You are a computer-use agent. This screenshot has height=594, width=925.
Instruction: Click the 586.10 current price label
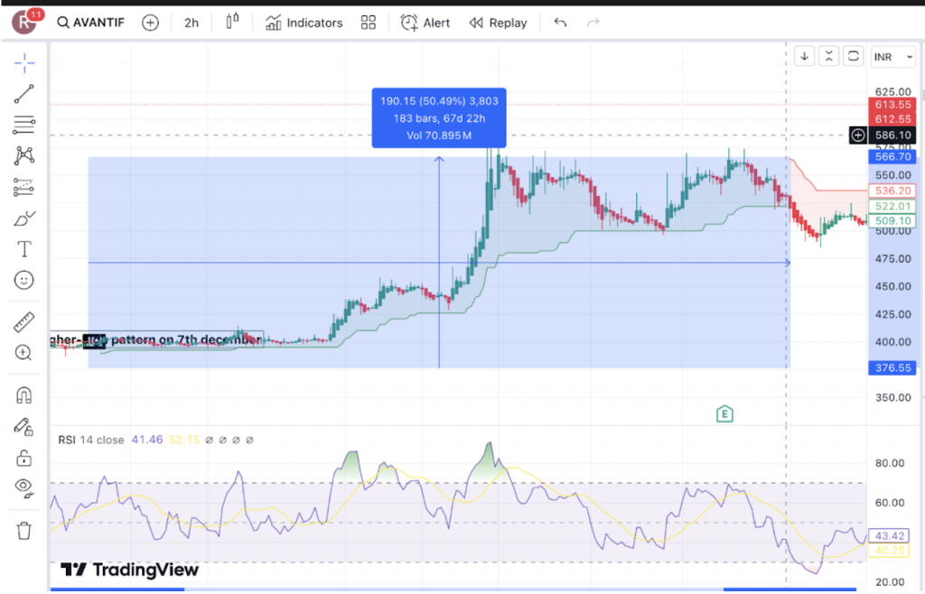click(892, 135)
